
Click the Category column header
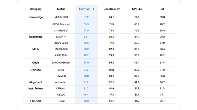click(x=36, y=9)
